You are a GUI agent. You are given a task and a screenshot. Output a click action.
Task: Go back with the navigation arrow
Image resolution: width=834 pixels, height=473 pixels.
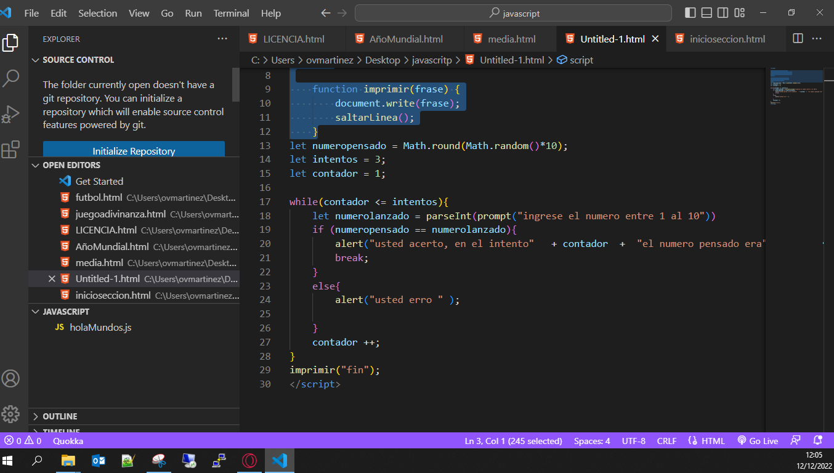pyautogui.click(x=326, y=13)
